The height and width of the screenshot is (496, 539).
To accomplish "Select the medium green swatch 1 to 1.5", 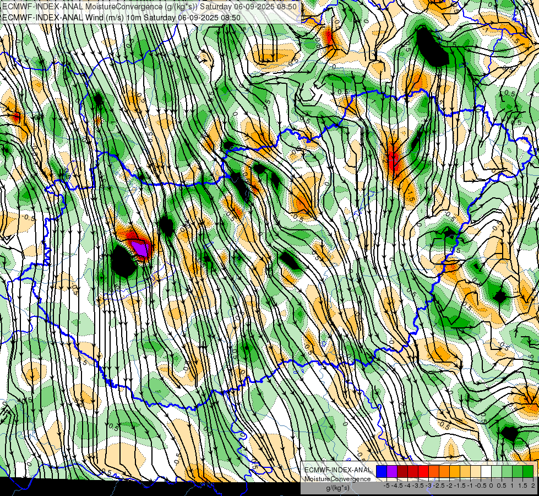I will (518, 471).
